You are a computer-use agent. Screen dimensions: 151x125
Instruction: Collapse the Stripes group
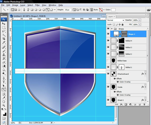click(112, 29)
